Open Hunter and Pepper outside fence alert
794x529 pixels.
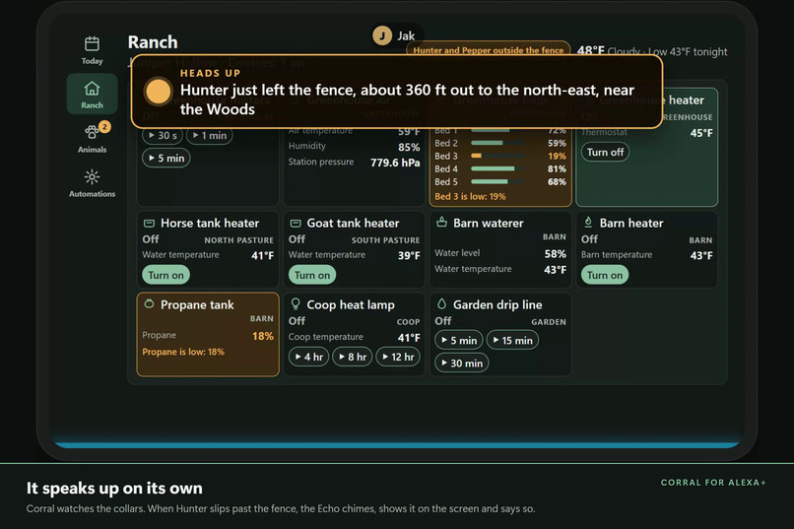pyautogui.click(x=489, y=50)
